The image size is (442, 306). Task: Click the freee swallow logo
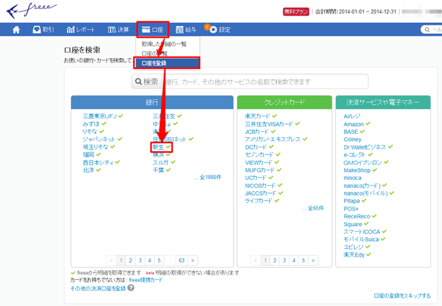click(32, 11)
